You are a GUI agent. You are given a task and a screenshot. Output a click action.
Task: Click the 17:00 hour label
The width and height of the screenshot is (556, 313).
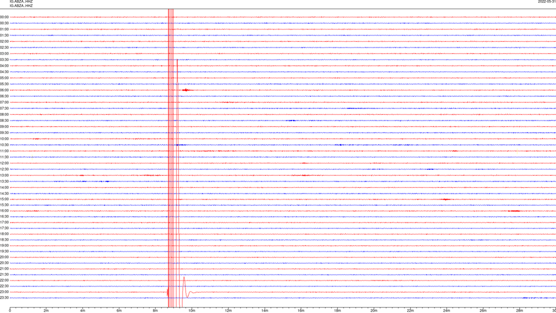(4, 222)
